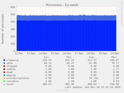Click the 100 y-axis tick label

coord(13,44)
